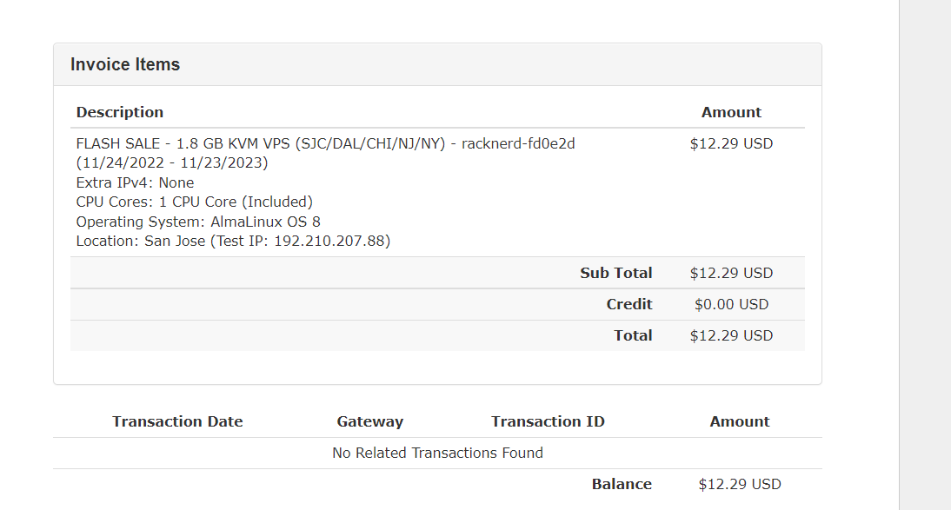Click the Gateway column header
Viewport: 951px width, 510px height.
click(x=370, y=421)
